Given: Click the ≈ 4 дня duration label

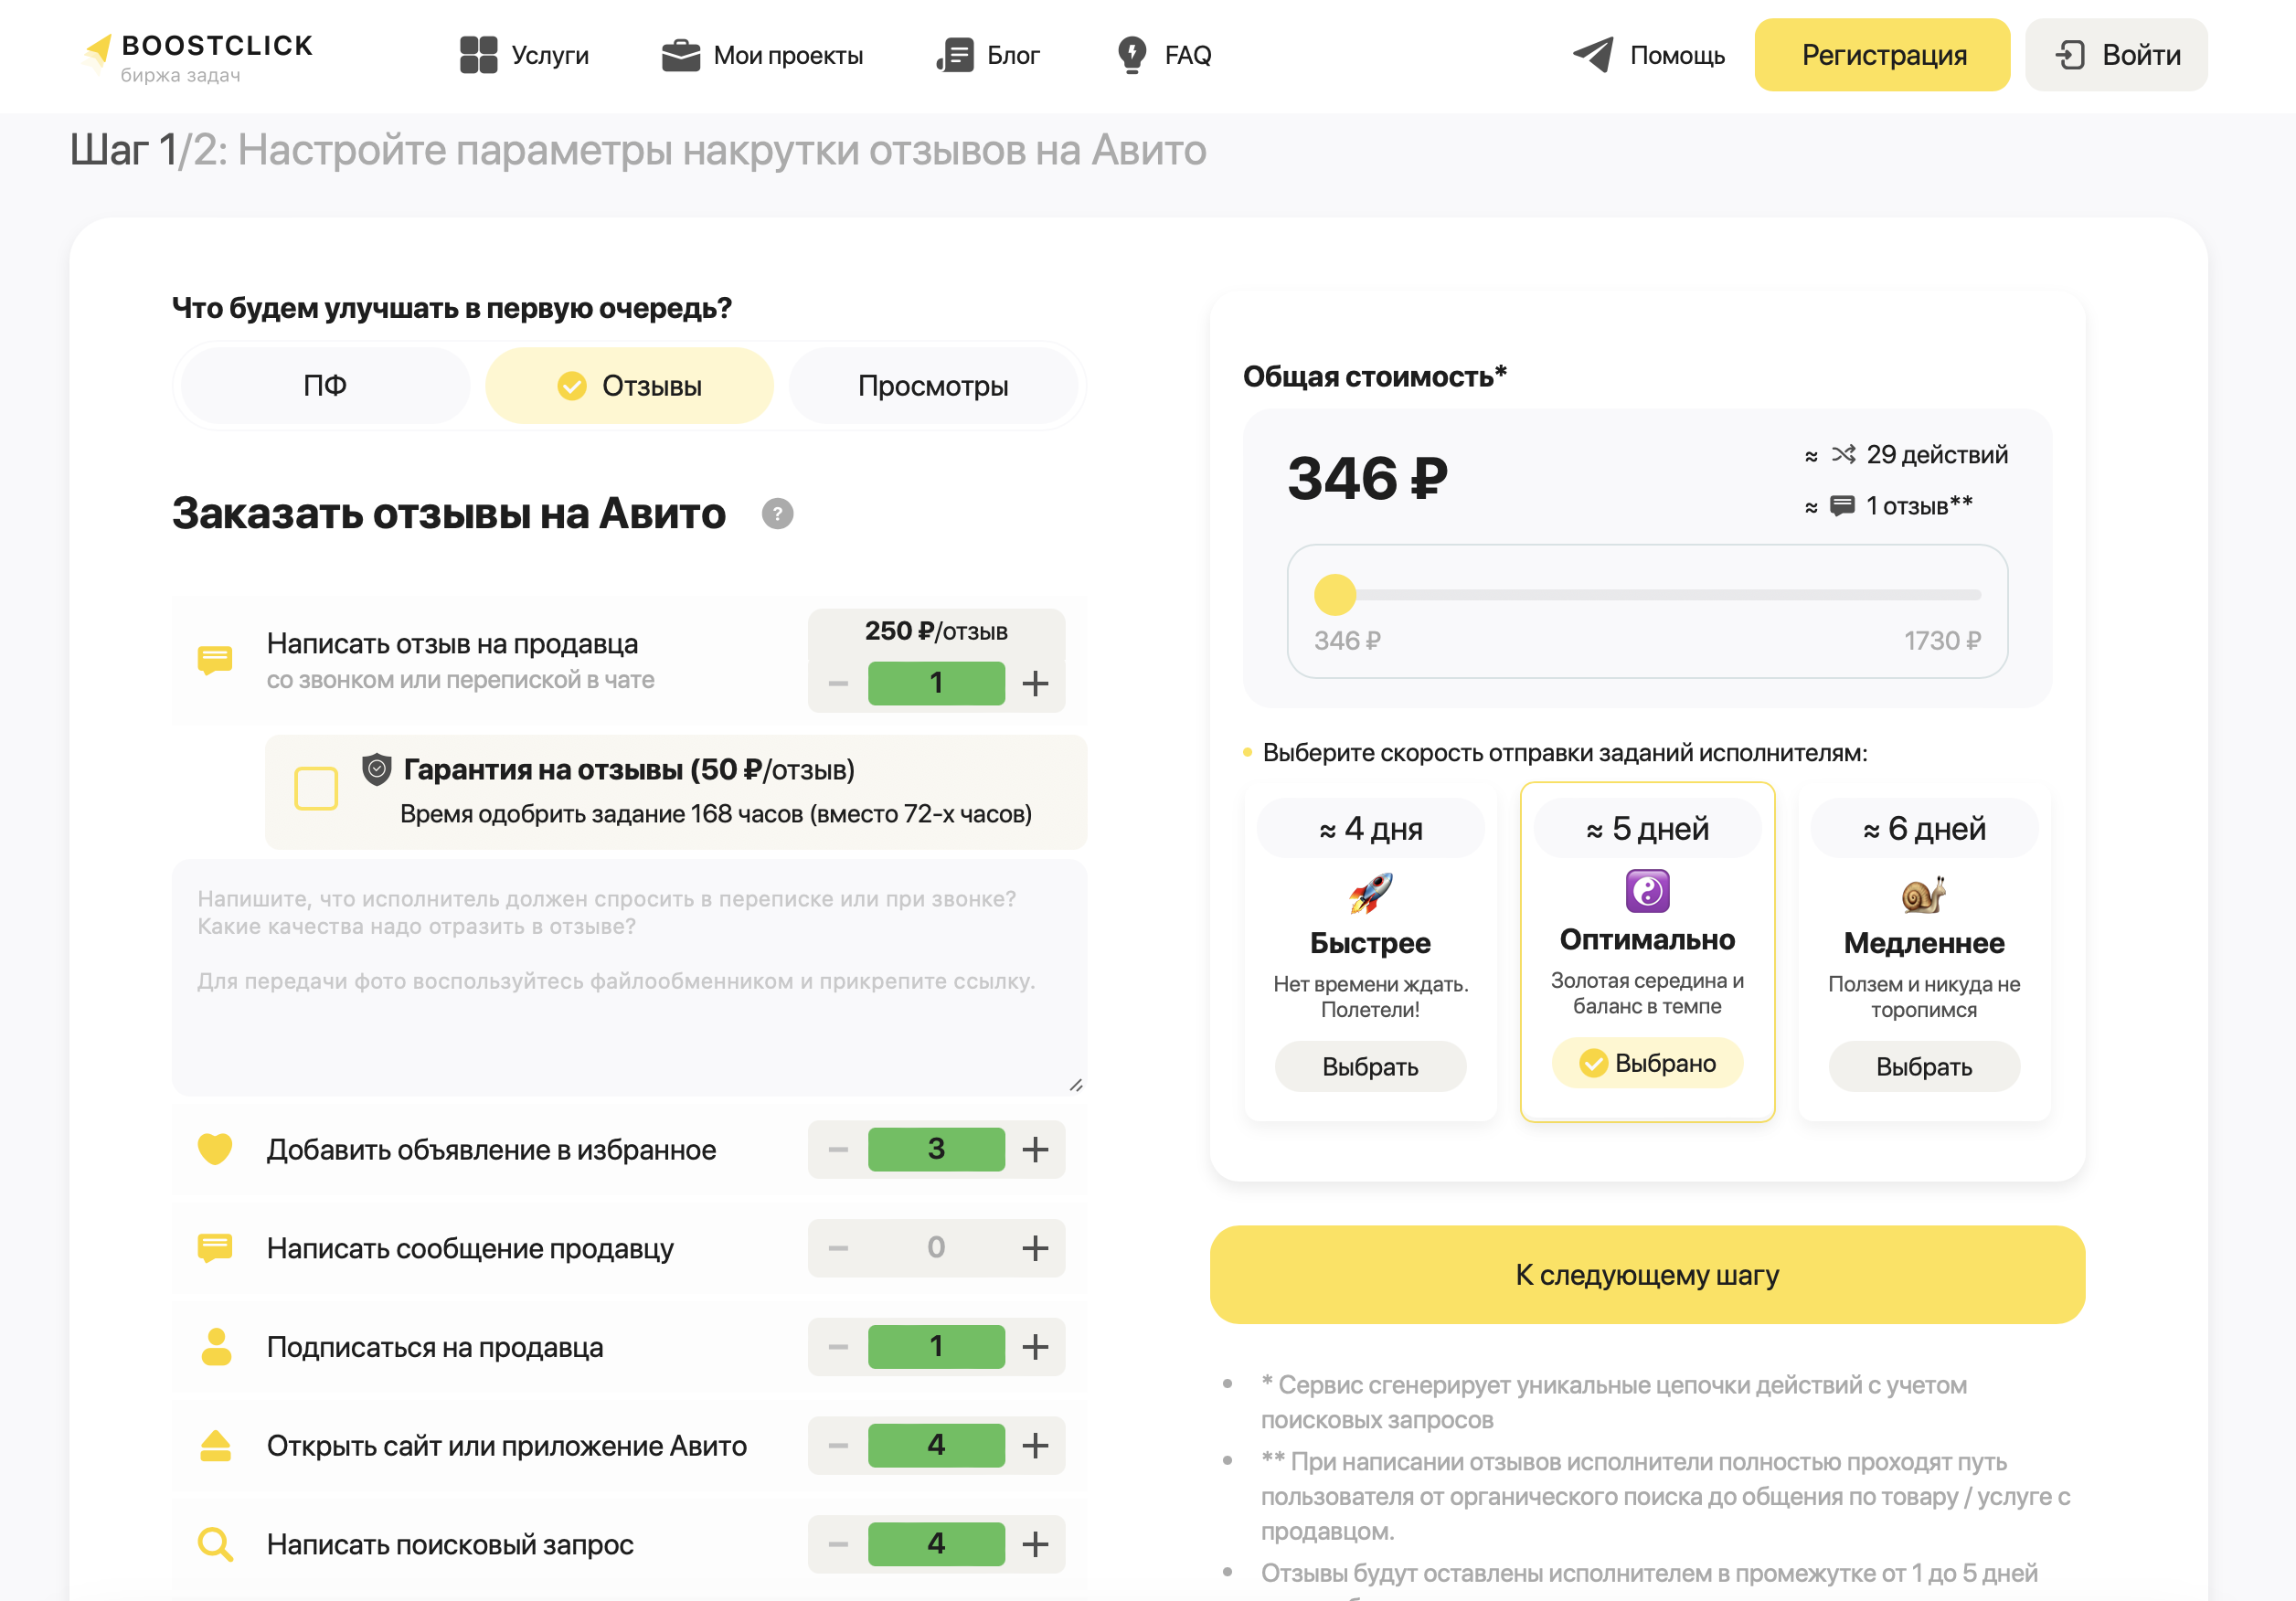Looking at the screenshot, I should [x=1370, y=829].
